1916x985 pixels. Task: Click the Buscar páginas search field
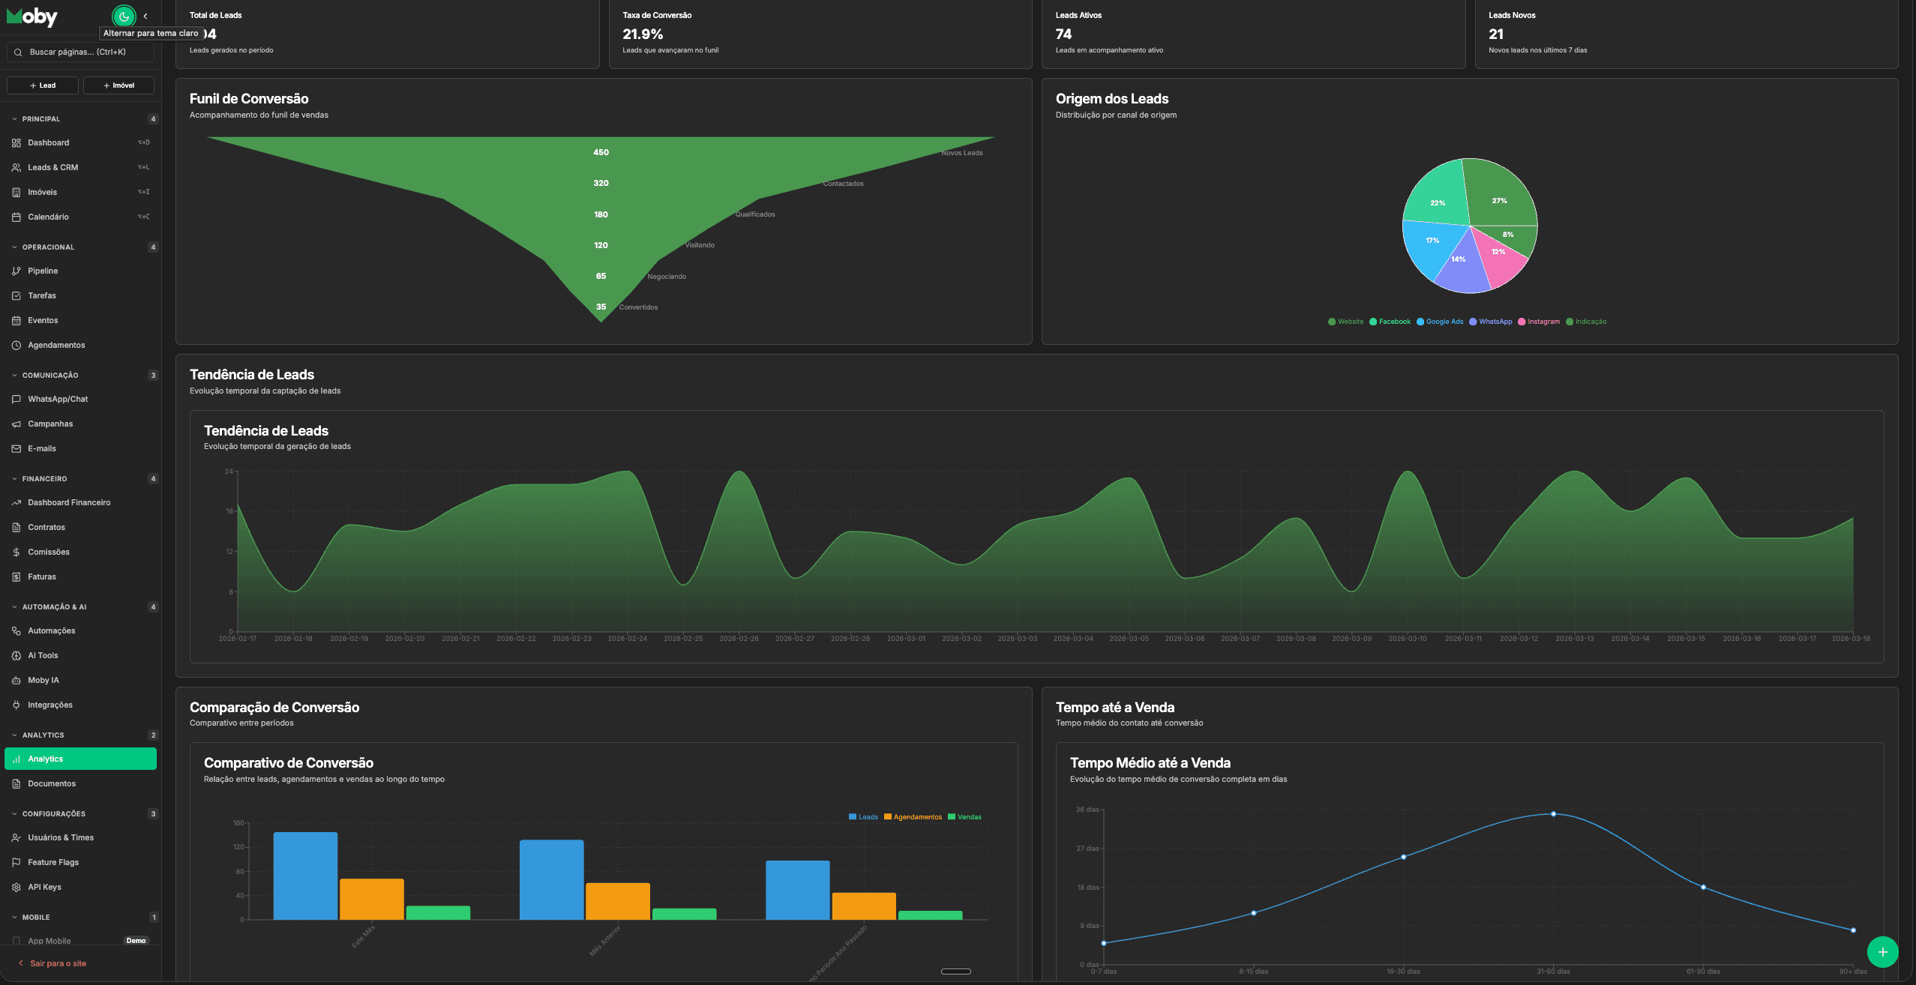pyautogui.click(x=80, y=52)
